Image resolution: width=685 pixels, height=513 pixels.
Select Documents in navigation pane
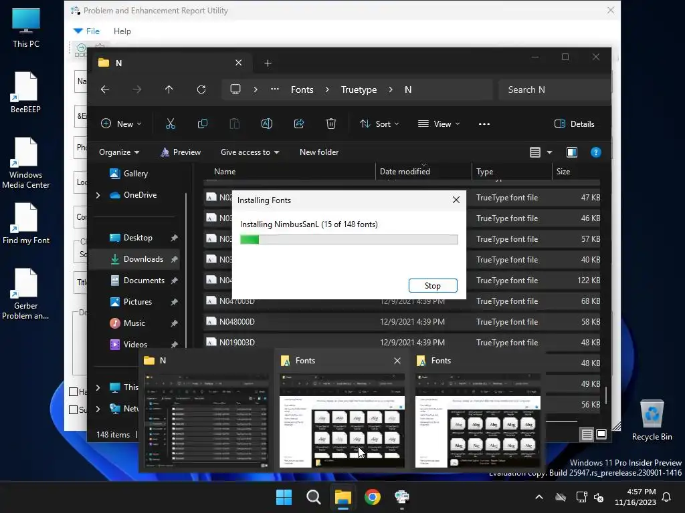point(144,281)
